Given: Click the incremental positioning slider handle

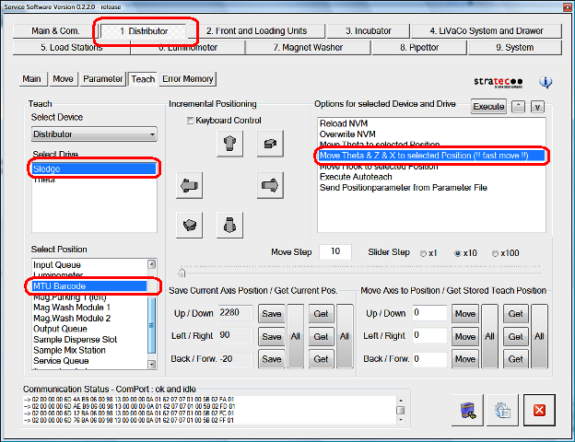Looking at the screenshot, I should coord(182,273).
